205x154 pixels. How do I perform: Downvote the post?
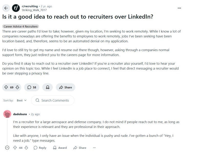tap(17, 87)
